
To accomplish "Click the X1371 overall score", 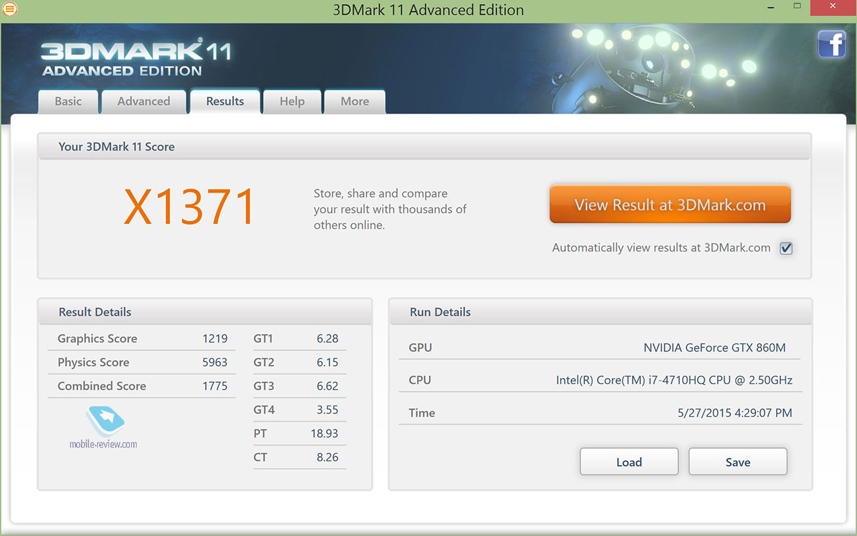I will tap(190, 207).
